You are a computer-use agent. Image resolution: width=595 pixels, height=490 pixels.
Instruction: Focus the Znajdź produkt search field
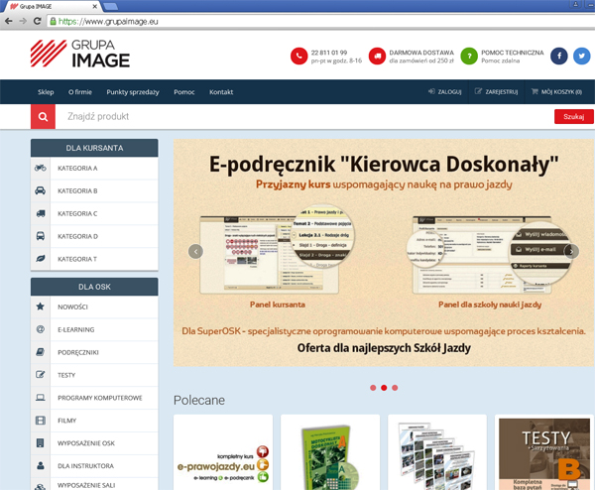pos(303,116)
